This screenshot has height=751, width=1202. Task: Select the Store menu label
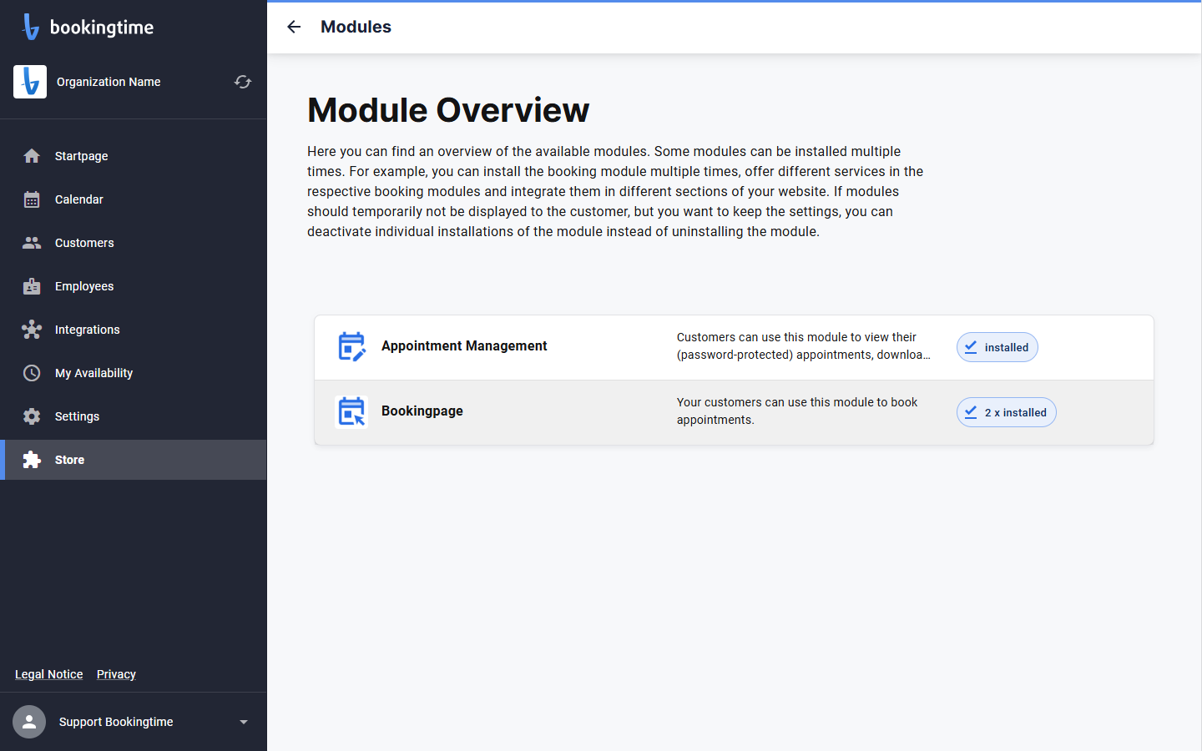click(x=69, y=460)
